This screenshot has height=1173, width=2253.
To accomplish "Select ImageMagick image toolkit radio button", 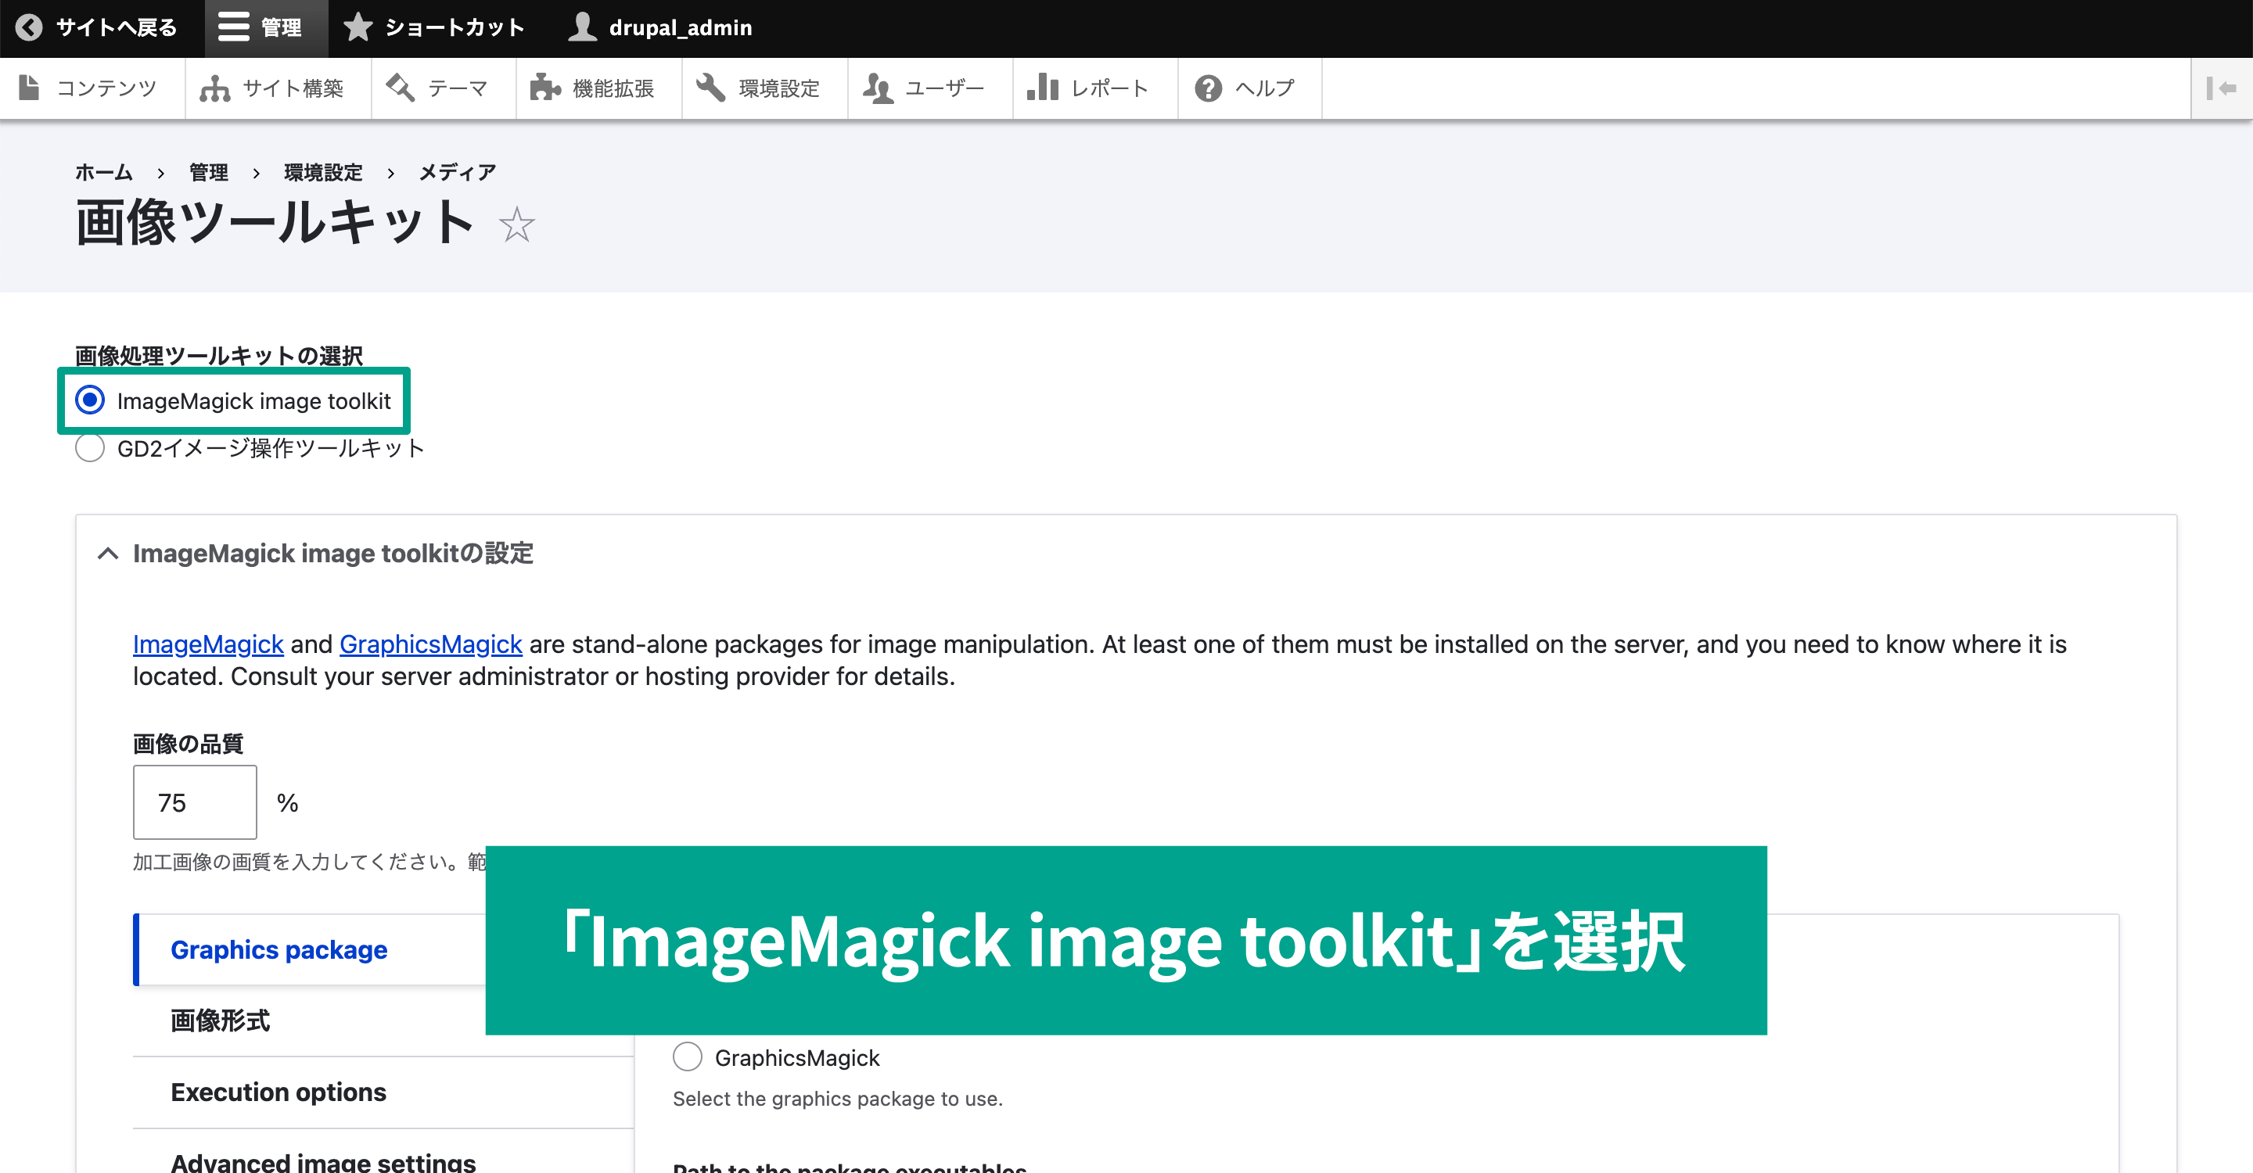I will [89, 400].
